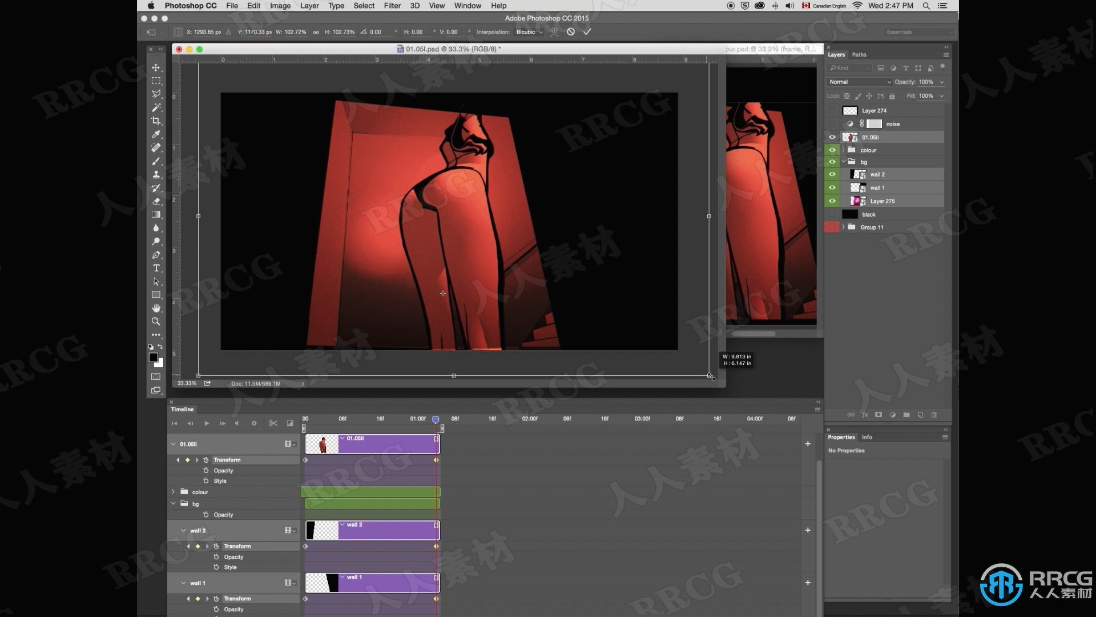Image resolution: width=1096 pixels, height=617 pixels.
Task: Select the Polygonal Lasso tool
Action: pos(156,94)
